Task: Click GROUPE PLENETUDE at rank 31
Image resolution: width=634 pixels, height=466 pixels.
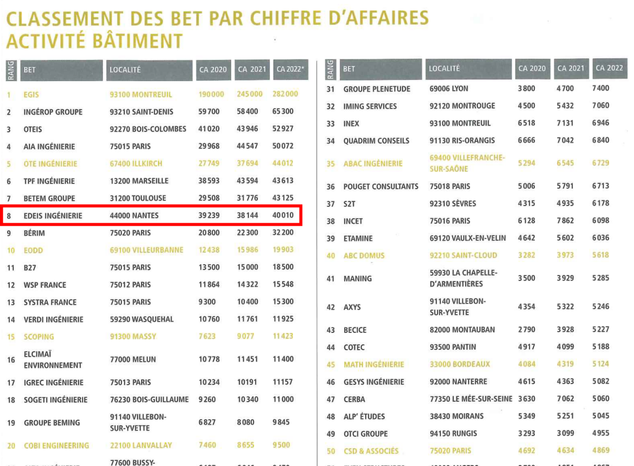Action: pos(377,89)
